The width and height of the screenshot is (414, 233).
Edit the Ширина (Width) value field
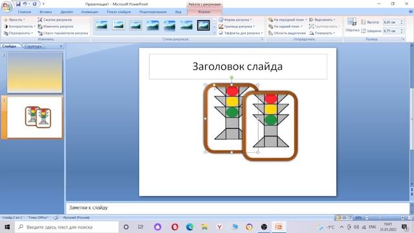pyautogui.click(x=391, y=31)
